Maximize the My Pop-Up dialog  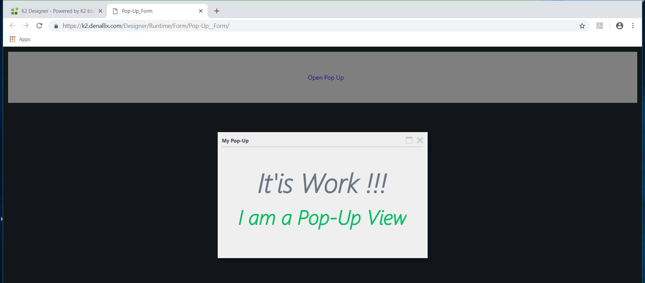pos(409,140)
